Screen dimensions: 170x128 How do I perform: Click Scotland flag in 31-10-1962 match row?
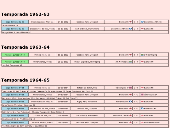click(x=130, y=29)
